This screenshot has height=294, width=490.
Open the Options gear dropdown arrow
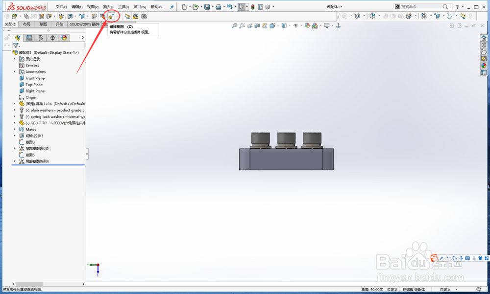click(273, 7)
